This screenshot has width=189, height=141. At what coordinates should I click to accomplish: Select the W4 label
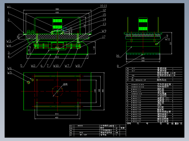9,46
